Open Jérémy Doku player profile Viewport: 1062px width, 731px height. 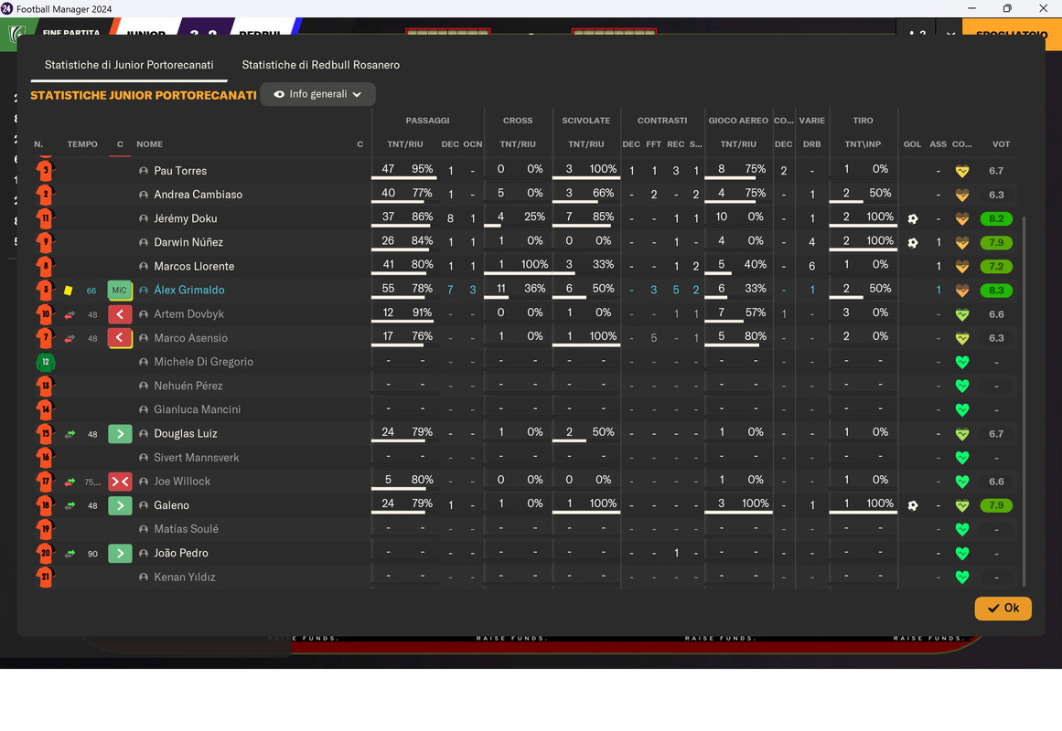pyautogui.click(x=186, y=218)
